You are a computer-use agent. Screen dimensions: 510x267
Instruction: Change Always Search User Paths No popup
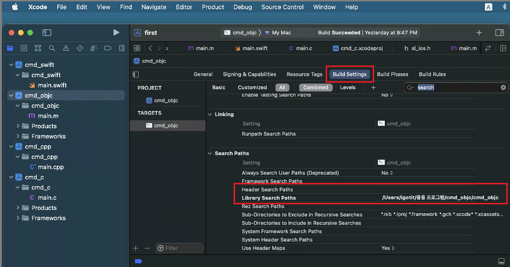(387, 173)
